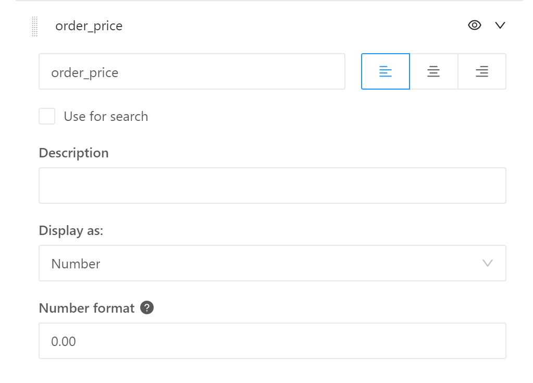Click the order_price column header title
The image size is (533, 383).
(89, 26)
